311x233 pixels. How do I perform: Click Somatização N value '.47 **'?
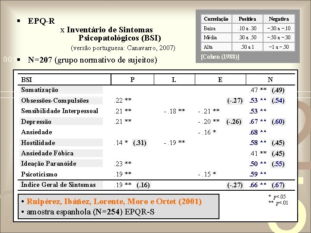tap(258, 90)
